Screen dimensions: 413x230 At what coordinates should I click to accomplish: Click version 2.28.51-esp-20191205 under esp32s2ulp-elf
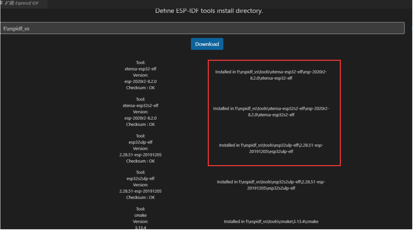pyautogui.click(x=140, y=191)
